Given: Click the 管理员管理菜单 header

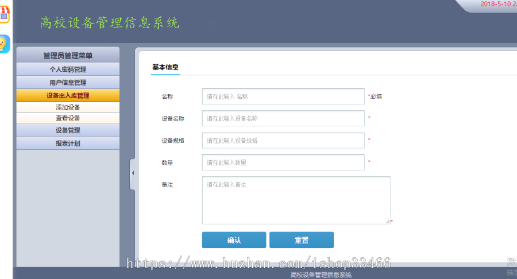Looking at the screenshot, I should point(68,55).
